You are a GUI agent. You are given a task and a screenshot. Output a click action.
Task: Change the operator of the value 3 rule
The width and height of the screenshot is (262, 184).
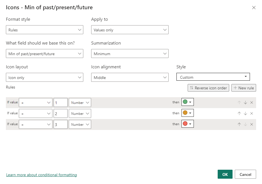36,124
